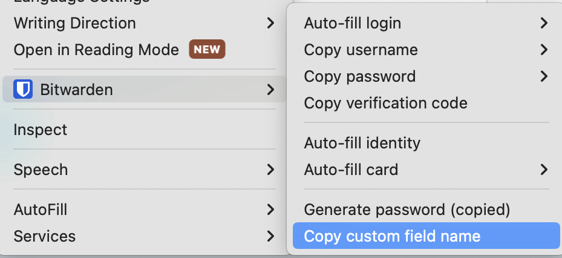Screen dimensions: 562x258
Task: Expand the Bitwarden submenu chevron
Action: coord(270,90)
